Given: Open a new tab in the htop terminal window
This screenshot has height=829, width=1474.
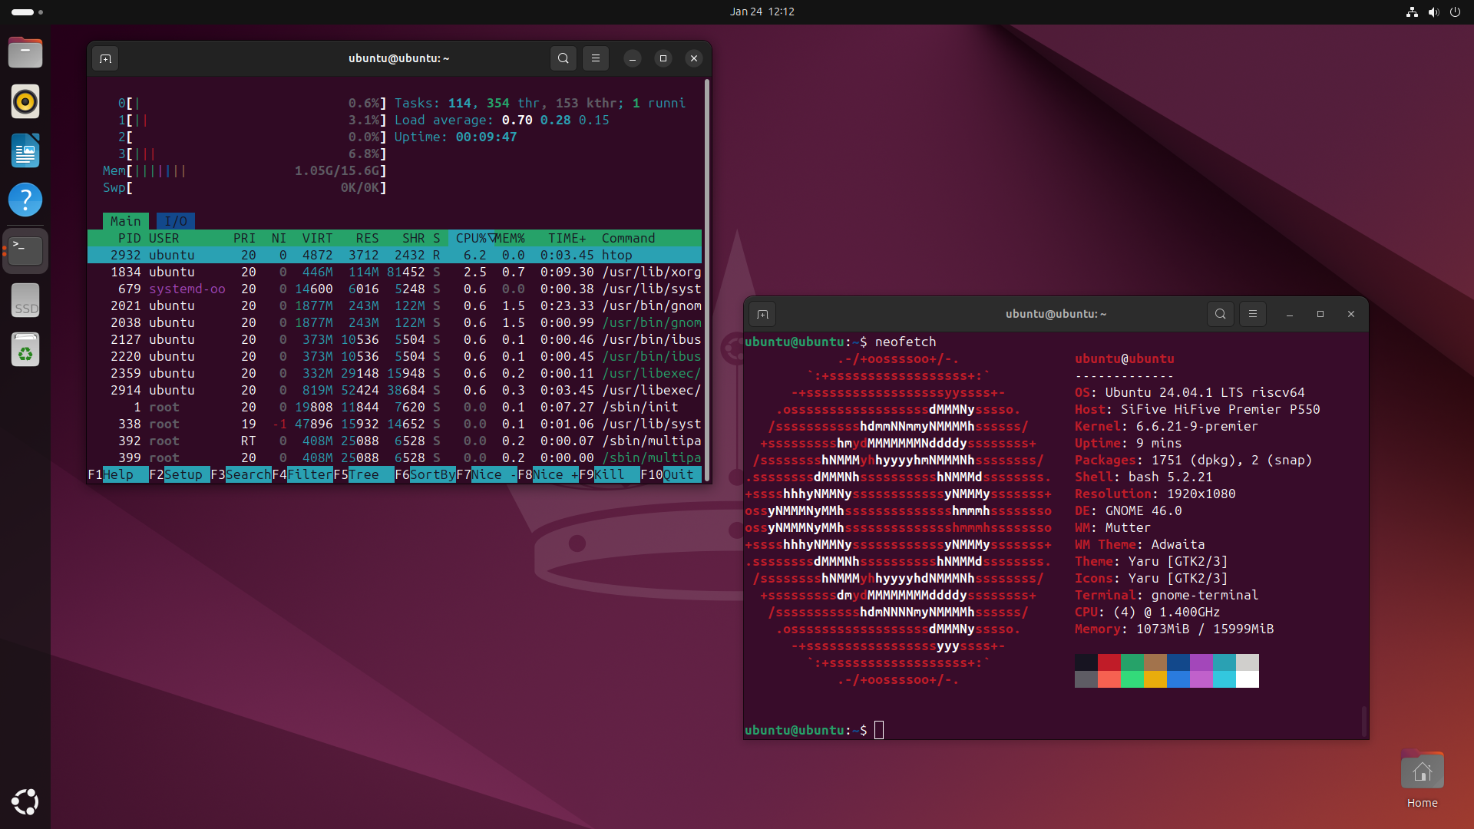Looking at the screenshot, I should coord(105,58).
